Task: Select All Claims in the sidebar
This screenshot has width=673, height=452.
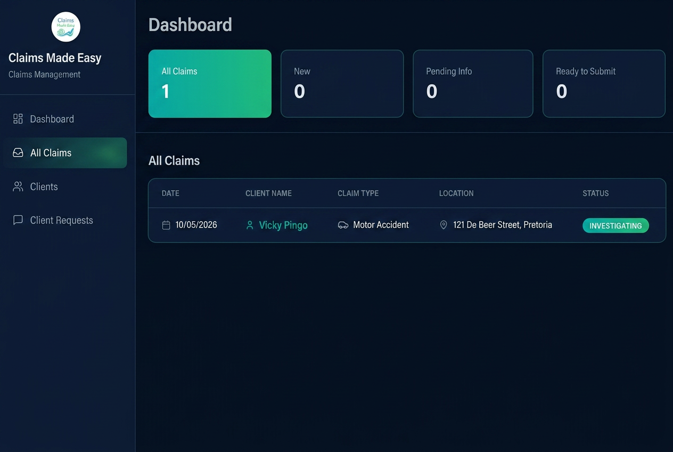Action: (65, 153)
